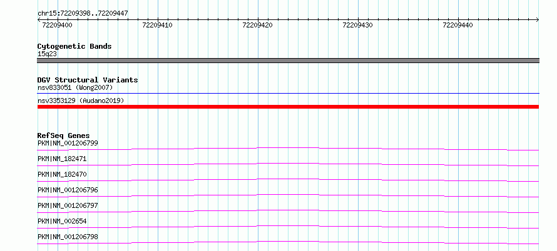Click ruler position 72209410
Viewport: 557px width, 251px height.
pyautogui.click(x=157, y=25)
